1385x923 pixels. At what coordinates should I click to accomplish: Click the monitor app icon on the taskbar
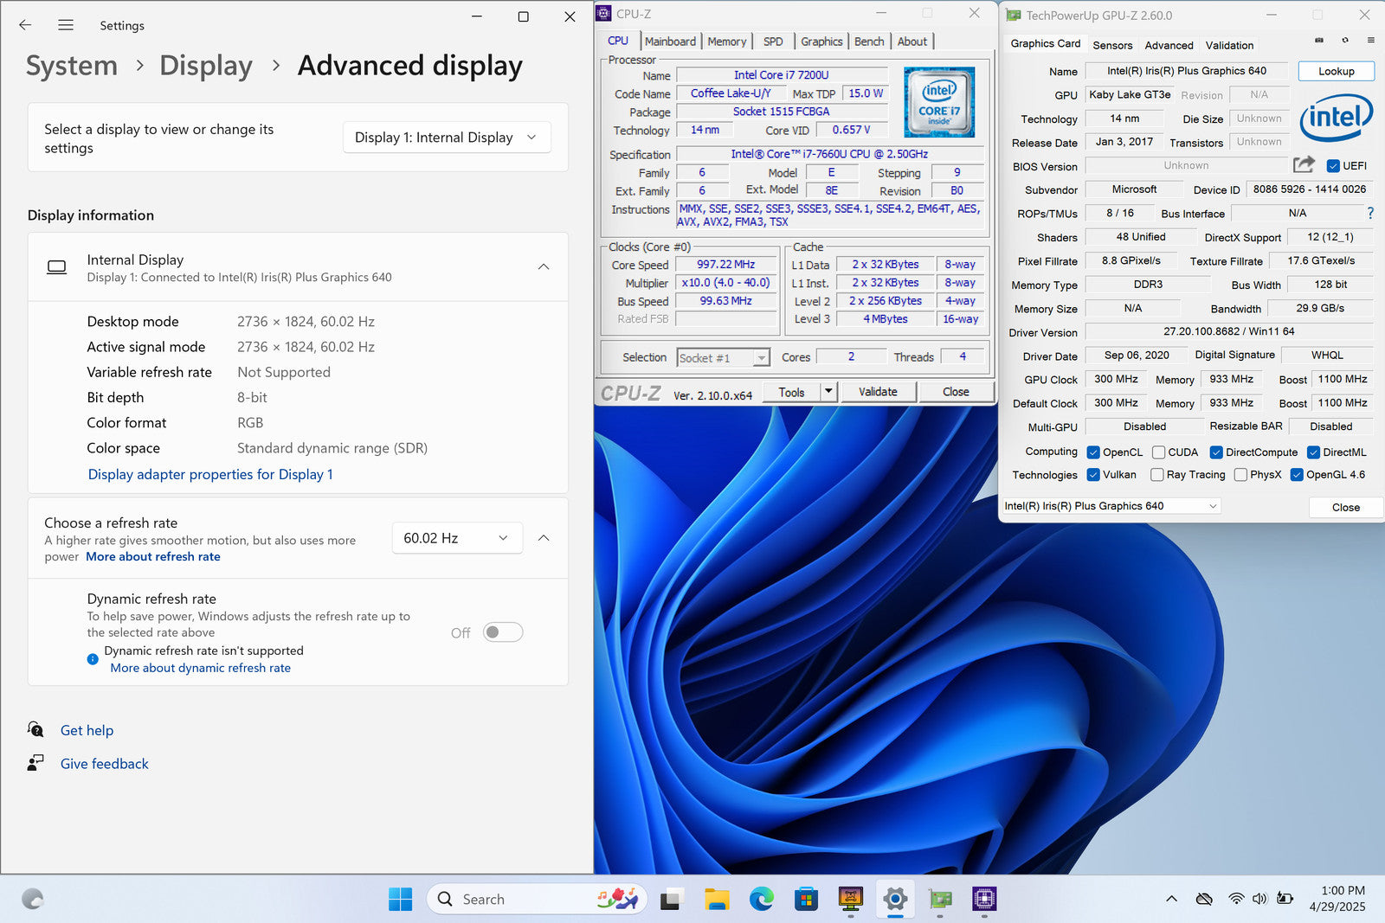[x=851, y=900]
